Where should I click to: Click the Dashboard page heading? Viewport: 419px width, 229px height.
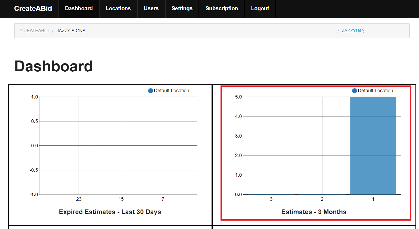(54, 66)
